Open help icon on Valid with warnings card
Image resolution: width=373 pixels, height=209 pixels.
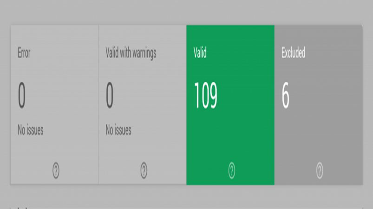tap(144, 170)
